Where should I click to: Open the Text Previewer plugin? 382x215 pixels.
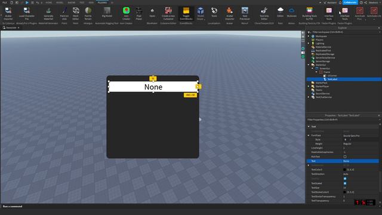click(x=245, y=13)
